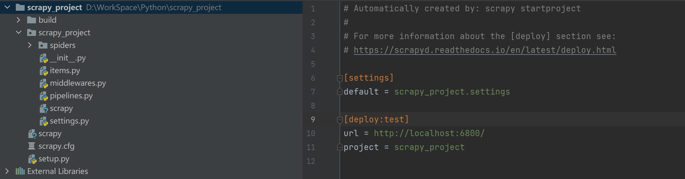Click the setup.py Python file icon
This screenshot has height=179, width=685.
(x=32, y=159)
